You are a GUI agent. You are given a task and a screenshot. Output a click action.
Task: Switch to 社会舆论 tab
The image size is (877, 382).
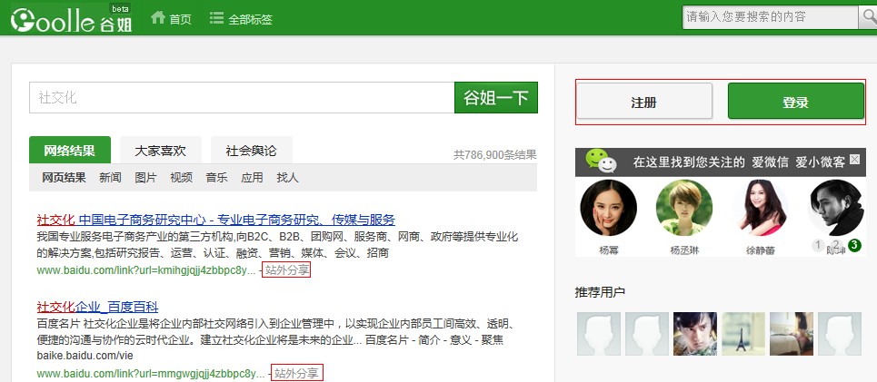[x=251, y=151]
